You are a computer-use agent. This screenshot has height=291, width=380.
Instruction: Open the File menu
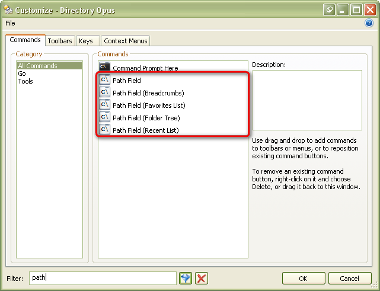pos(10,23)
